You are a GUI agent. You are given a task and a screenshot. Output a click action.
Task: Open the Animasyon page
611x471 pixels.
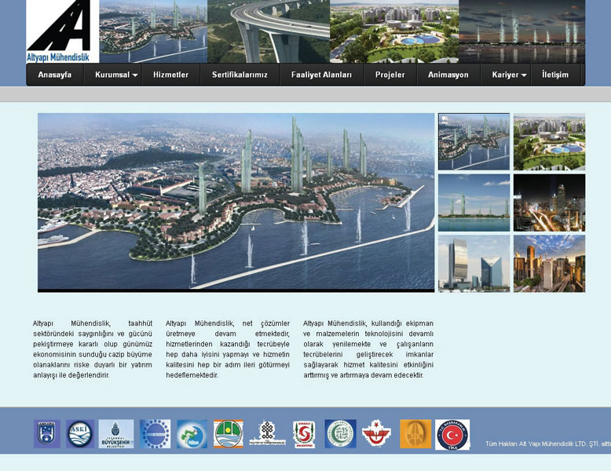(x=448, y=75)
